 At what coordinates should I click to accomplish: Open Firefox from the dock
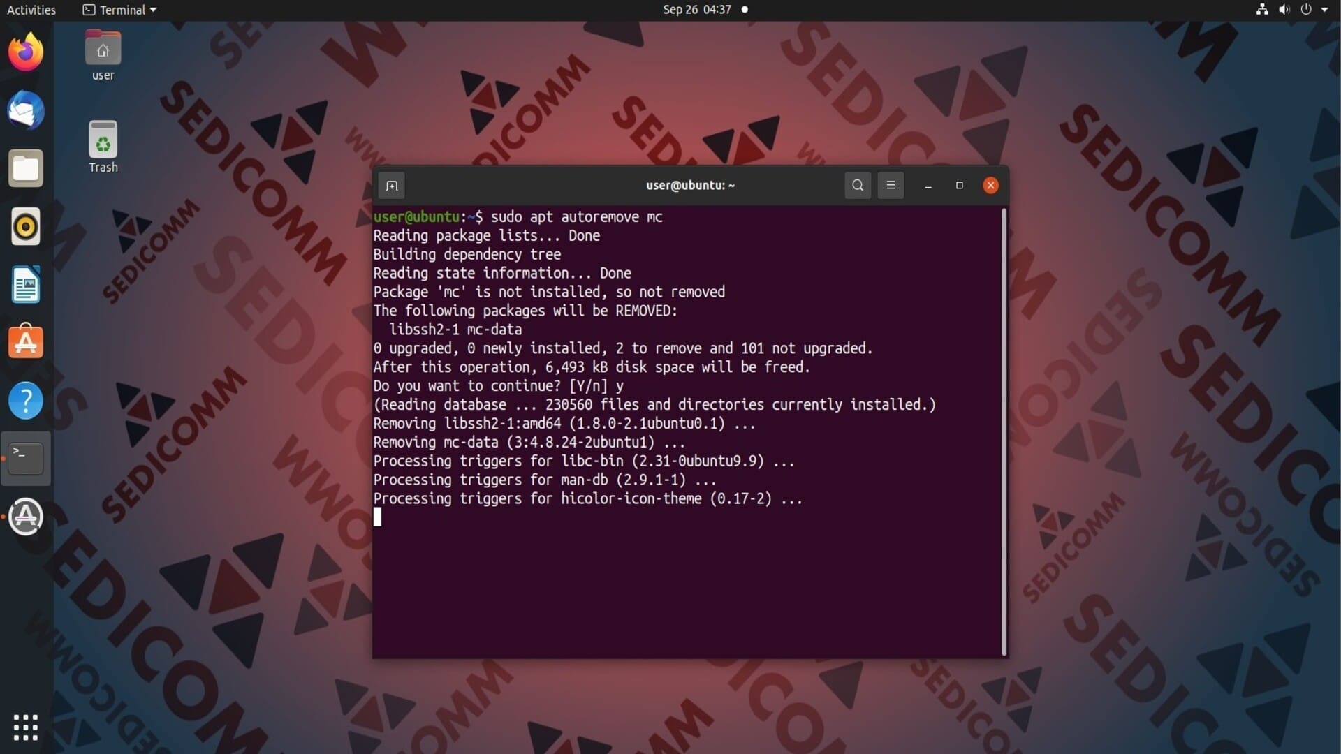point(26,52)
